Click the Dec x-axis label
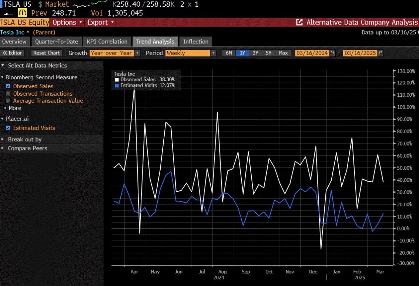 [313, 272]
